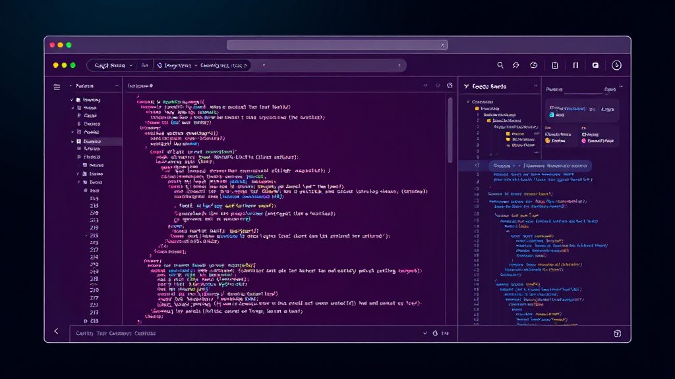
Task: Click the Y-shaped branch icon in the middle panel header
Action: pyautogui.click(x=466, y=86)
